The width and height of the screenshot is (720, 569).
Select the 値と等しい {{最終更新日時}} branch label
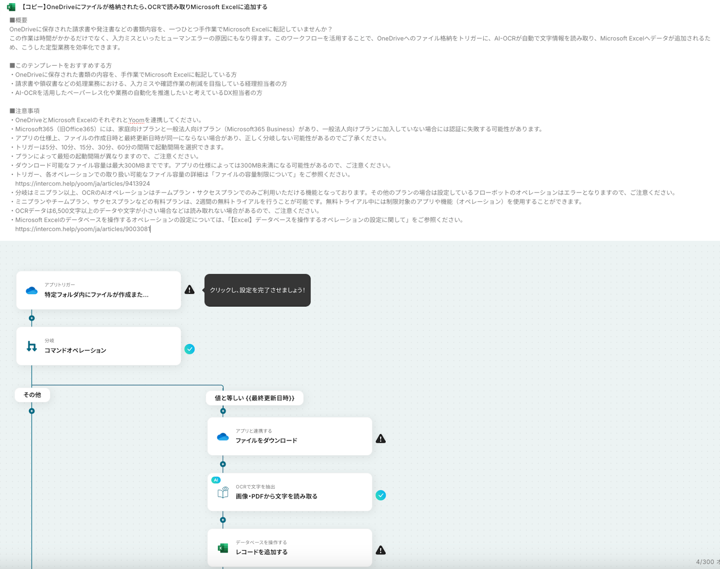255,398
